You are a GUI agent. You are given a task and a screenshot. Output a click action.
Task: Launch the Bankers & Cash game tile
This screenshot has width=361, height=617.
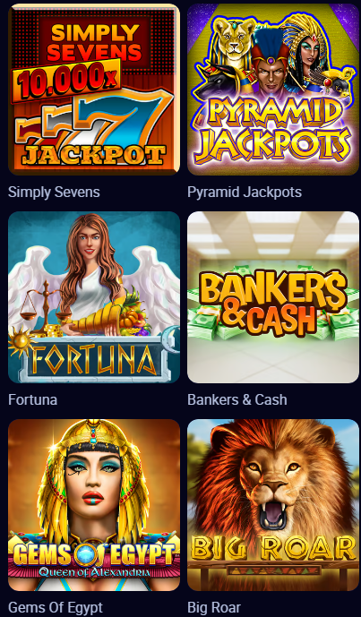click(273, 297)
